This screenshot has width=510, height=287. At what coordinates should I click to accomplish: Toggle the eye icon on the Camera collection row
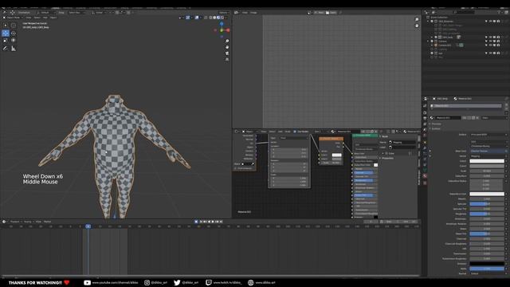pos(491,41)
